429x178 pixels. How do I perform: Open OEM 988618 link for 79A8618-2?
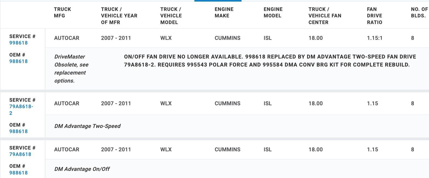point(19,131)
